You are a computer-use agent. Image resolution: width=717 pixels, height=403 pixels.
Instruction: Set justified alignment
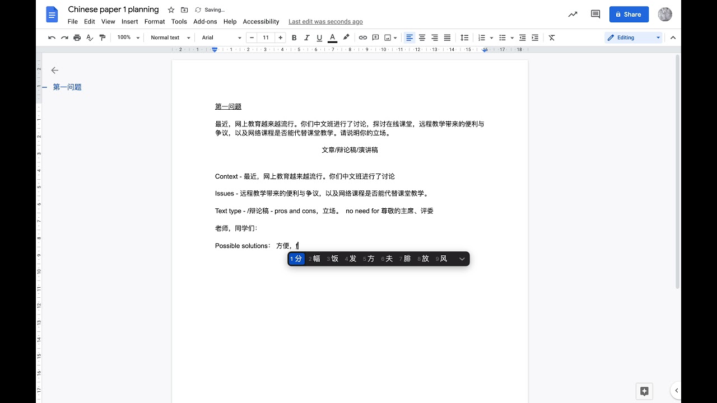click(x=447, y=38)
